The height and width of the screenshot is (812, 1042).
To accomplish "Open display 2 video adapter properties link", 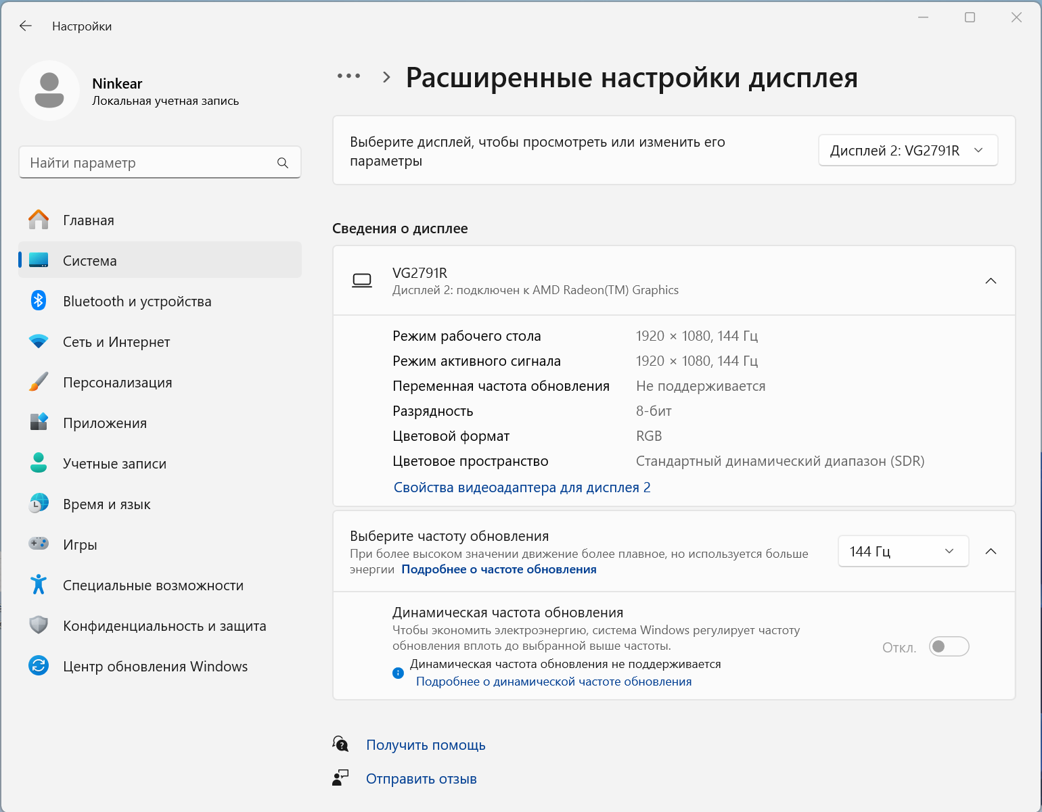I will click(x=522, y=487).
